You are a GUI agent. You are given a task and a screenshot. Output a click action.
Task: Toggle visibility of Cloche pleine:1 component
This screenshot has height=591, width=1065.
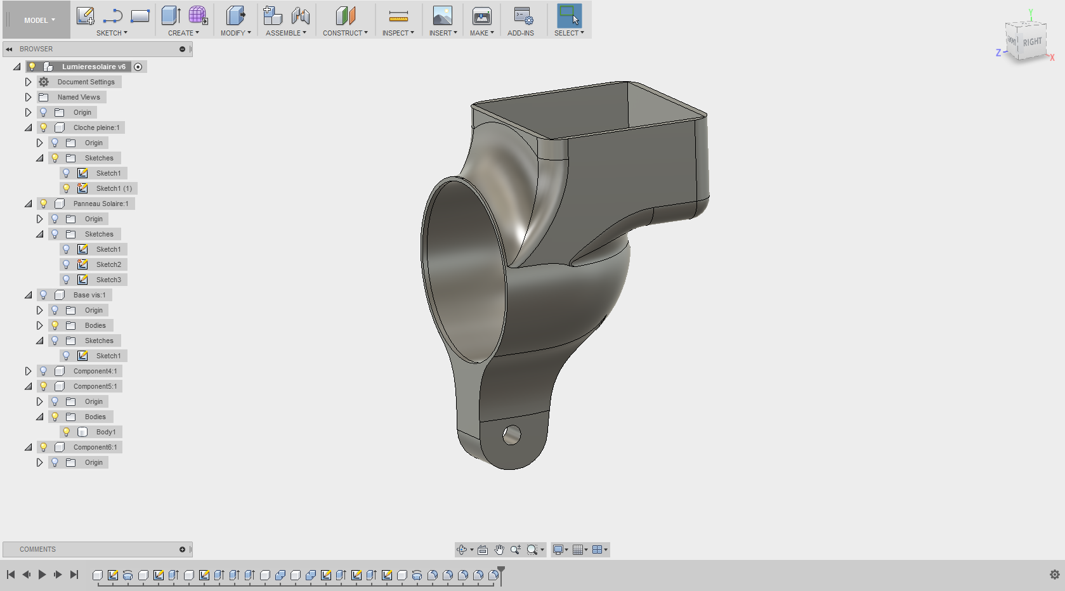(x=43, y=127)
